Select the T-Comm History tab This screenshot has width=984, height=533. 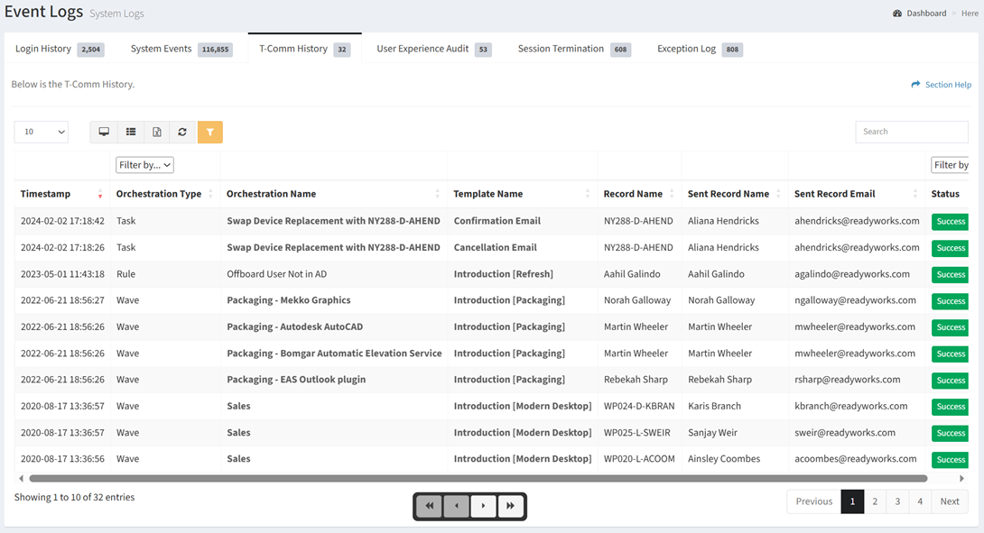click(x=305, y=49)
